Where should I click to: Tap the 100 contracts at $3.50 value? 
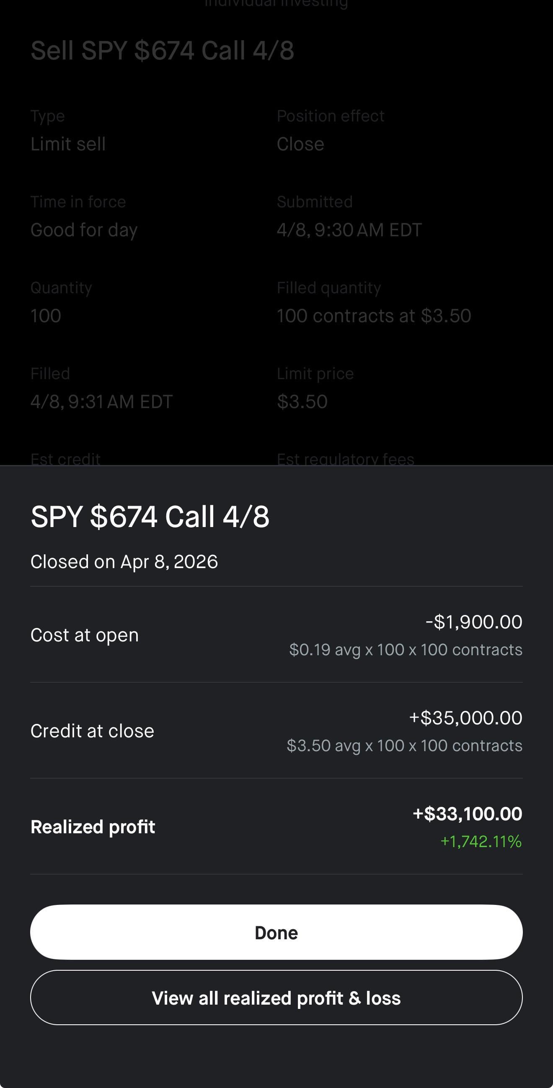click(x=374, y=316)
